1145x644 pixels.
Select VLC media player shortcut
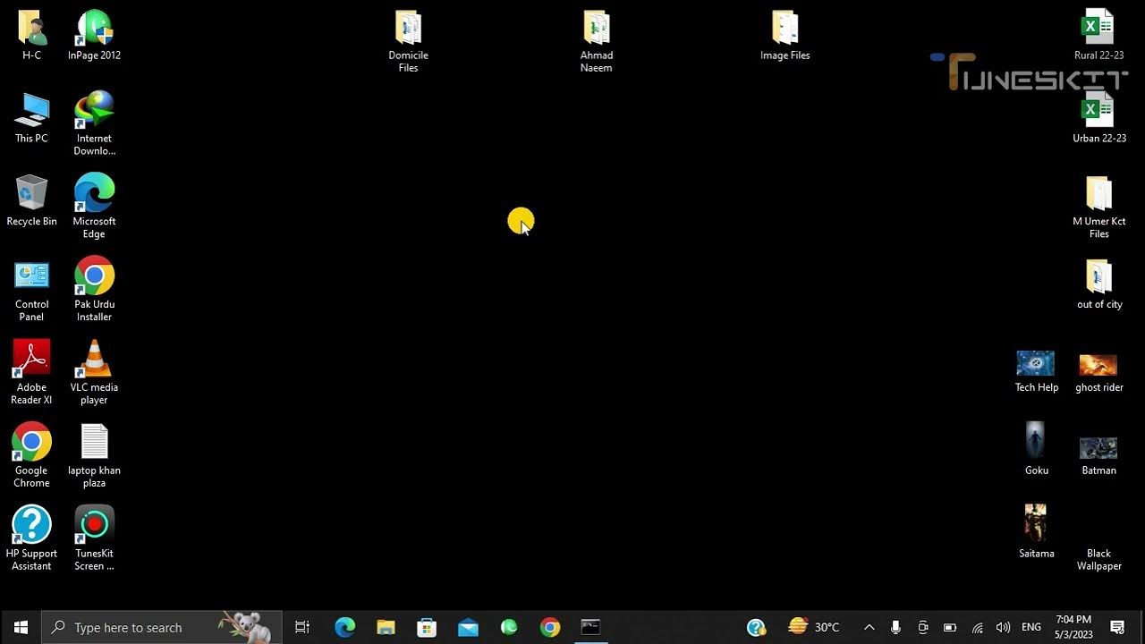[x=94, y=373]
